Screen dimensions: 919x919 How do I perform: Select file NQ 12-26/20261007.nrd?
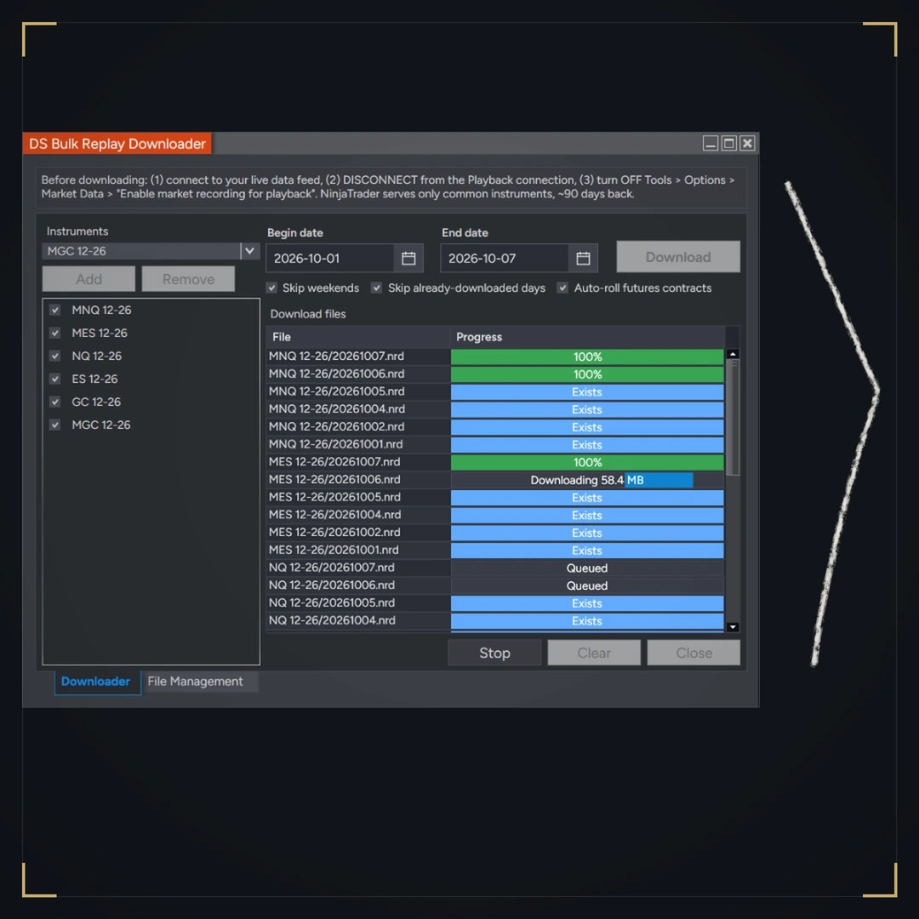click(331, 568)
